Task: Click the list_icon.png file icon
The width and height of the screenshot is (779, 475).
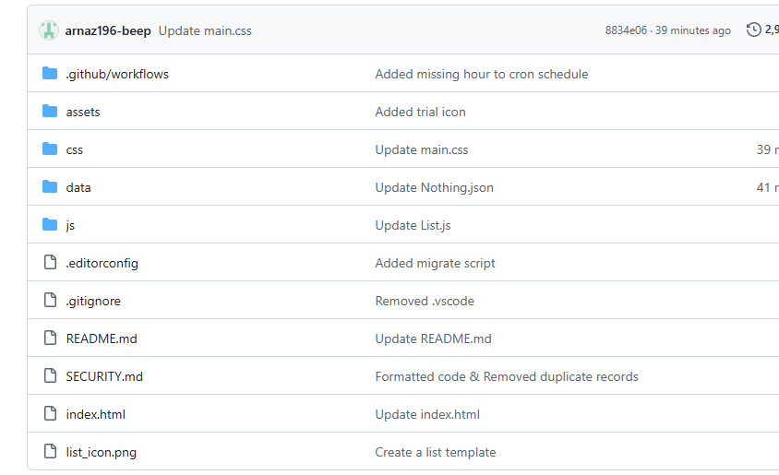Action: tap(50, 452)
